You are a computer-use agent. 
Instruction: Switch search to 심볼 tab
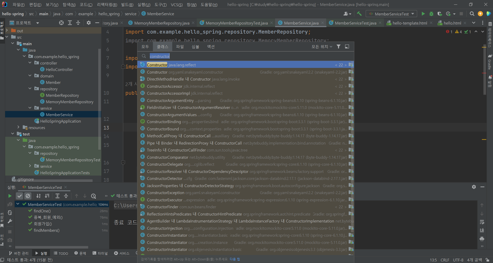tap(195, 47)
